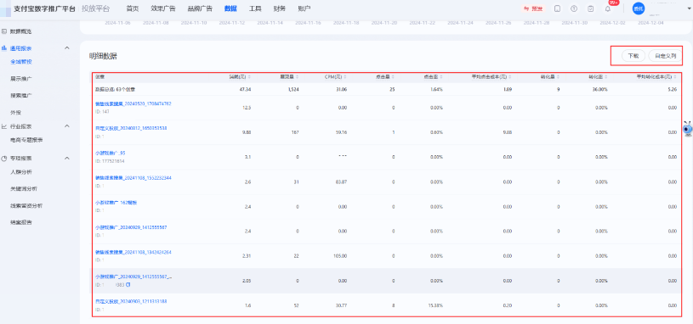The image size is (693, 324).
Task: Open the notification bell with 99+ badge
Action: tap(608, 8)
